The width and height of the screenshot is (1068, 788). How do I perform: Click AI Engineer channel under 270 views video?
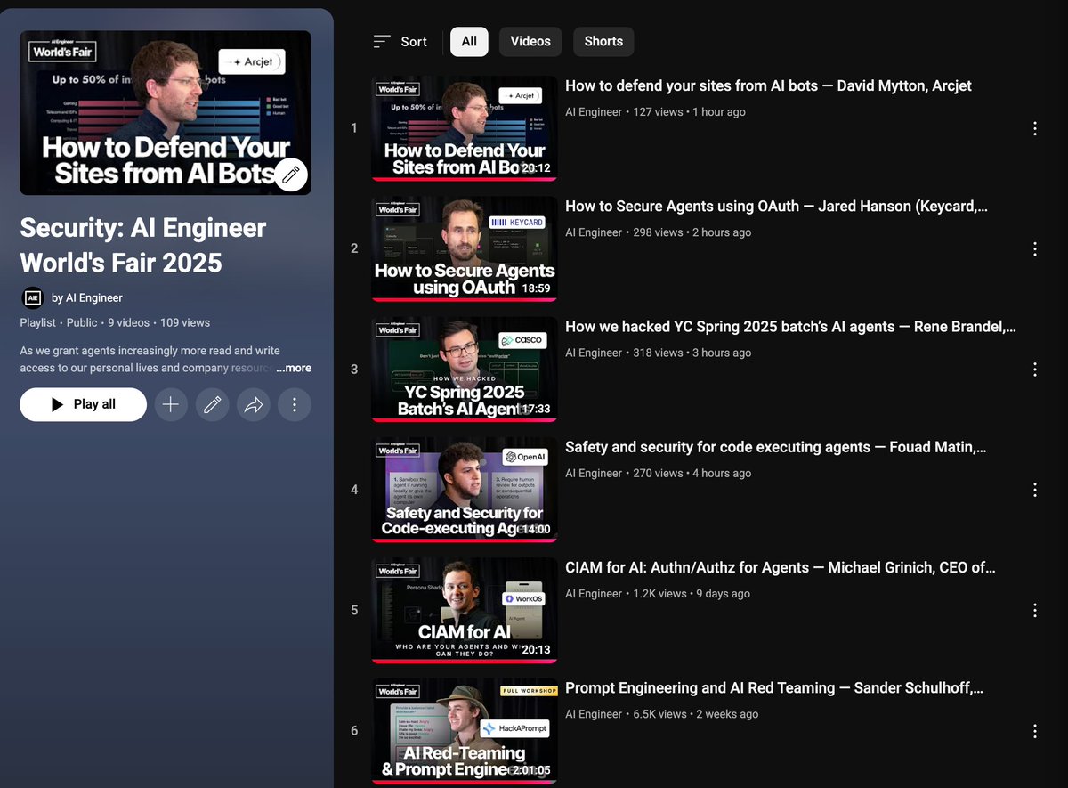(594, 474)
